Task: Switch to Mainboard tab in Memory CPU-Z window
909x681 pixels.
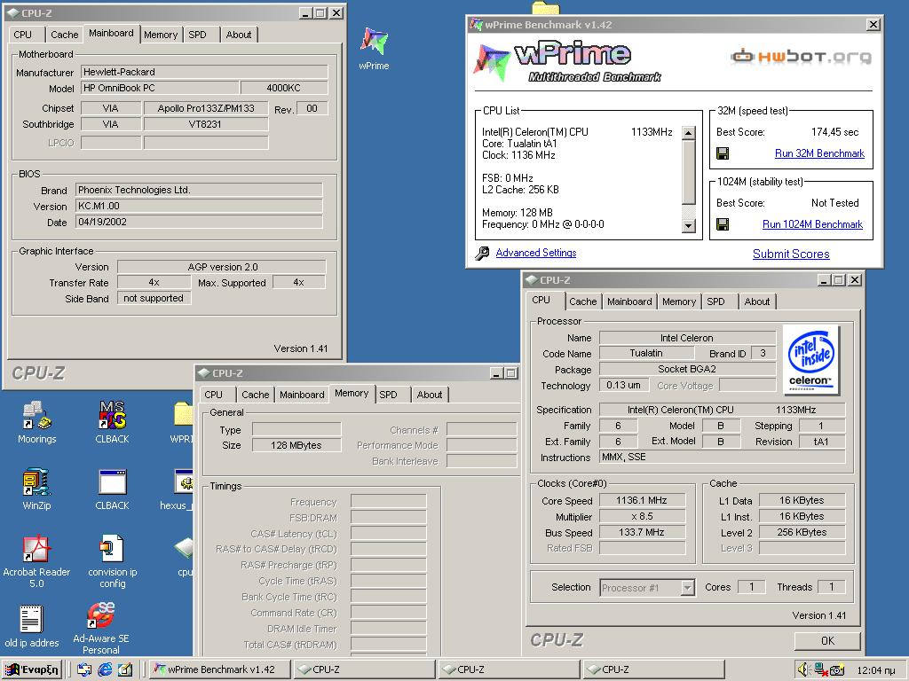Action: point(302,395)
